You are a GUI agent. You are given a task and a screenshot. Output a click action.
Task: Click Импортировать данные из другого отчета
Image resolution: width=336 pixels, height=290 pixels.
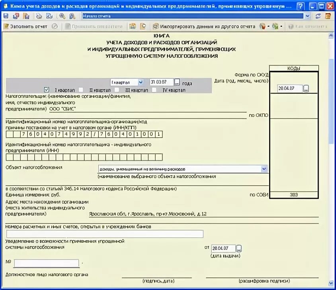point(204,26)
